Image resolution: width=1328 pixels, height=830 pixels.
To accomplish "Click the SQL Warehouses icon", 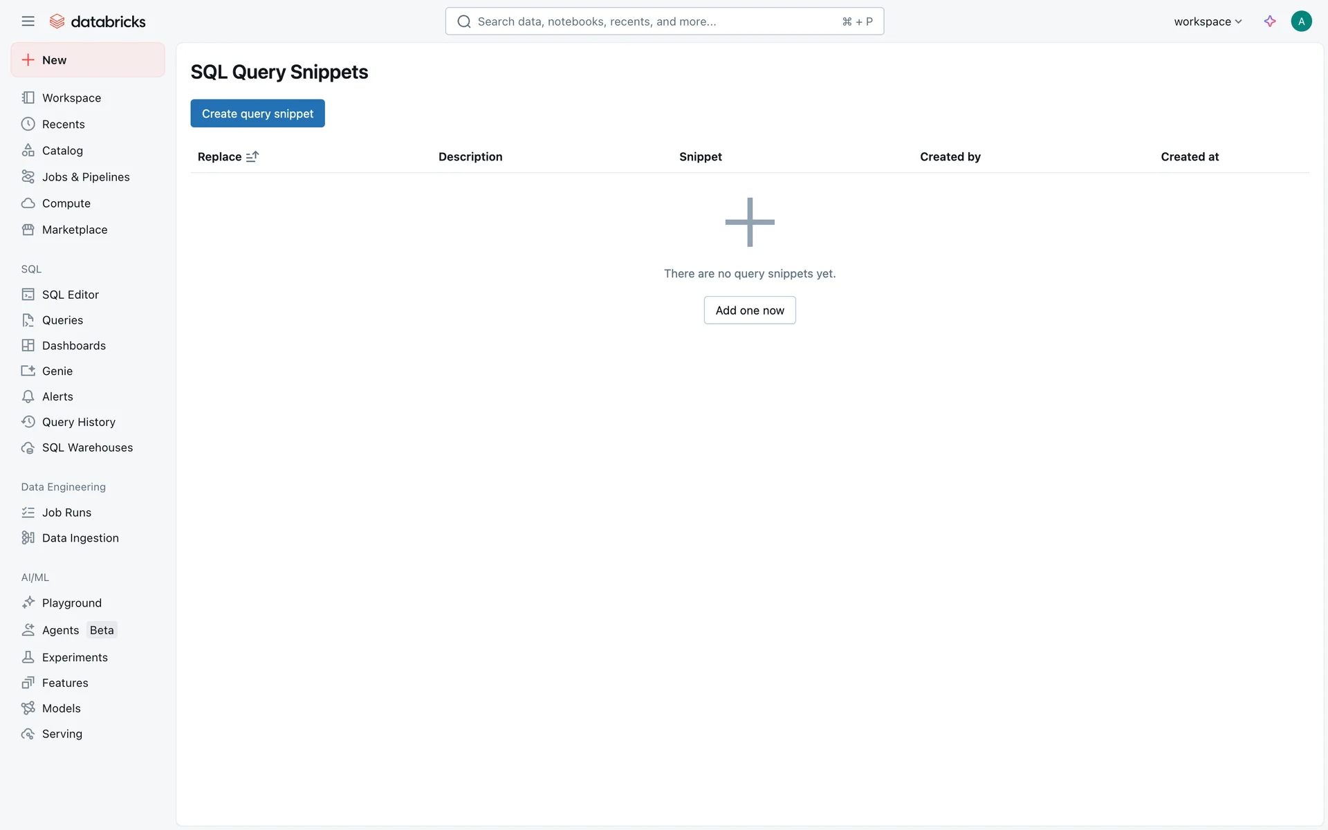I will coord(28,448).
